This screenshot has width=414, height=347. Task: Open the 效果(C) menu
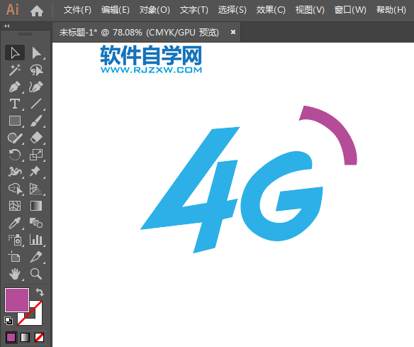pos(271,11)
